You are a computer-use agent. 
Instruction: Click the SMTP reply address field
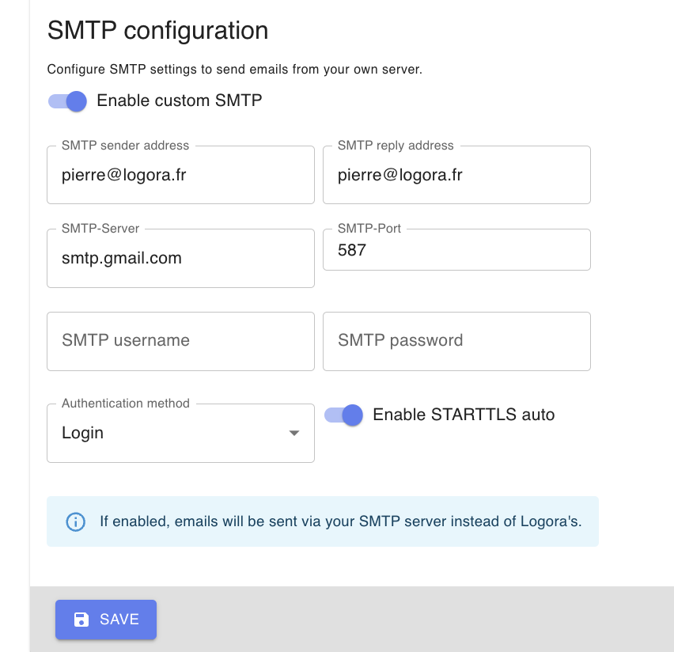[456, 174]
